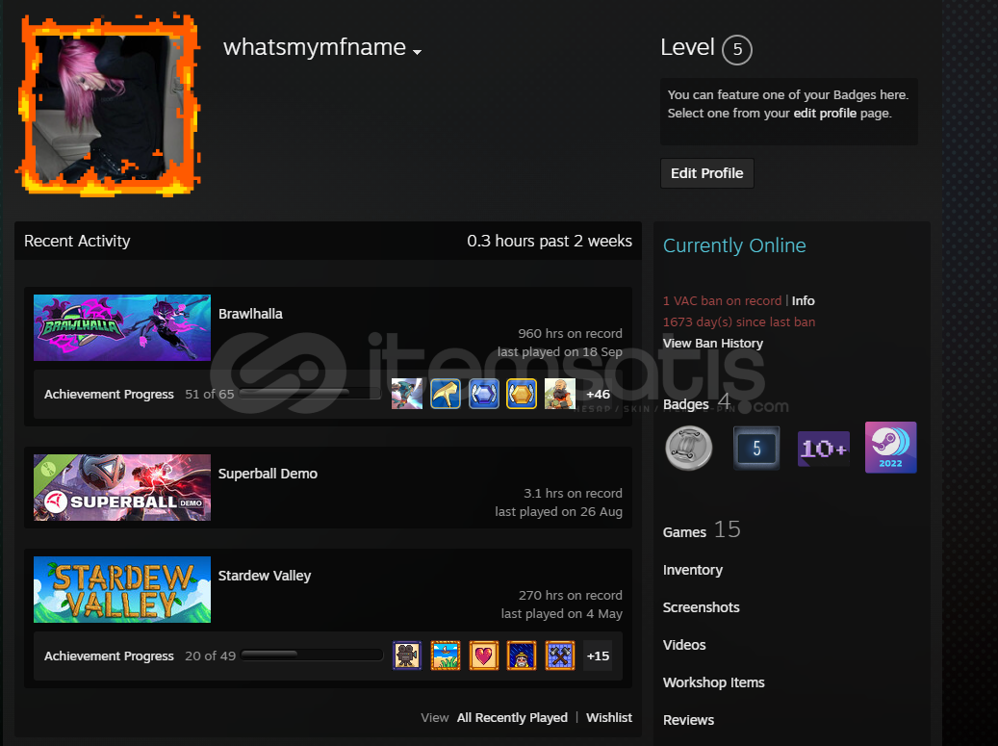The image size is (998, 746).
Task: Open the Wishlist link
Action: tap(609, 717)
